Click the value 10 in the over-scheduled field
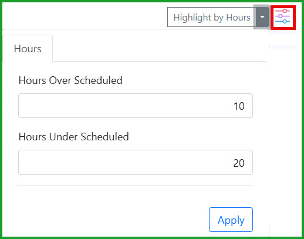 click(x=239, y=106)
